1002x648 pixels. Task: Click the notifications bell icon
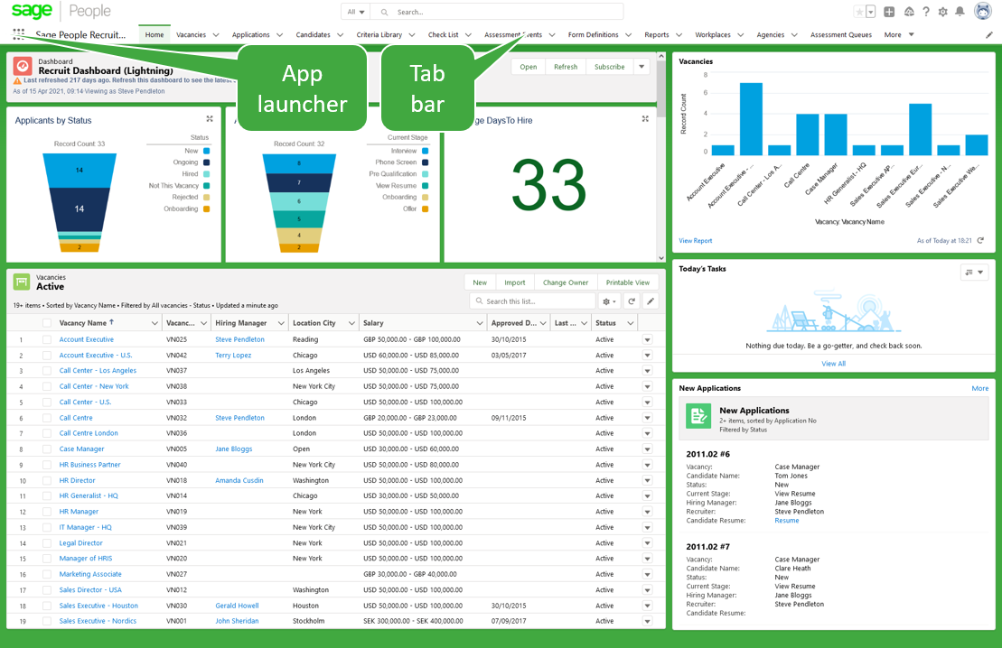point(960,12)
